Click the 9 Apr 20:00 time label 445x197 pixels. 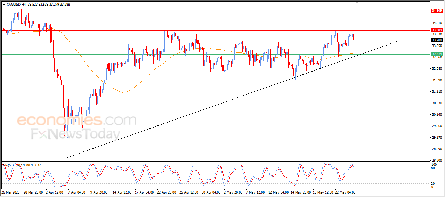[99, 192]
